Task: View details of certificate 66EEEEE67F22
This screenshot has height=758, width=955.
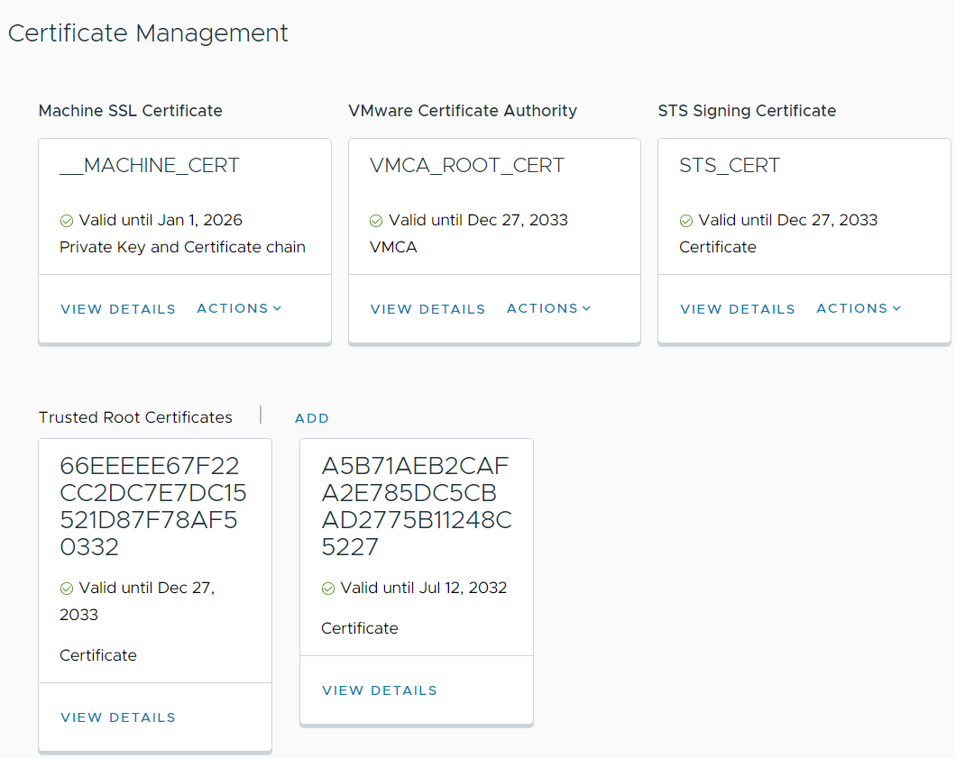Action: point(117,717)
